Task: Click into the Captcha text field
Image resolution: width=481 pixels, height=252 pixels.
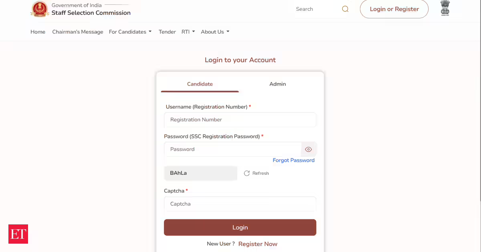Action: coord(240,204)
